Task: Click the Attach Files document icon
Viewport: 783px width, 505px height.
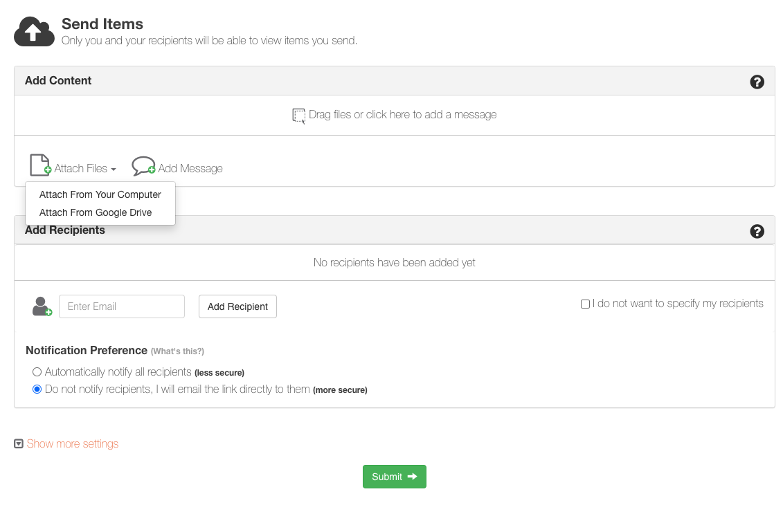Action: [x=40, y=166]
